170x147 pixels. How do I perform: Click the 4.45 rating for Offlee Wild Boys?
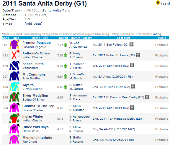(x=60, y=129)
